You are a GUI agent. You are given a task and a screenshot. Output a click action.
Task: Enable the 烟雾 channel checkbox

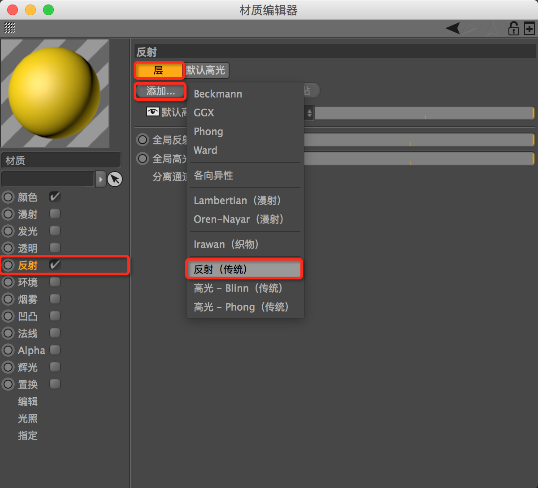tap(55, 299)
